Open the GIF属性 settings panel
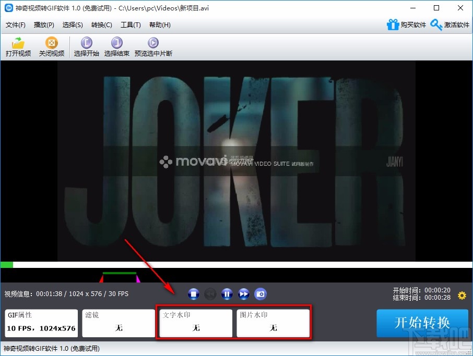The height and width of the screenshot is (356, 473). click(x=41, y=323)
